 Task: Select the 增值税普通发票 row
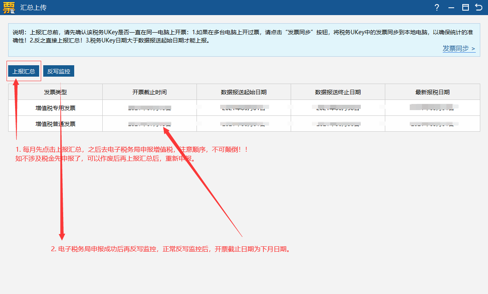[55, 124]
